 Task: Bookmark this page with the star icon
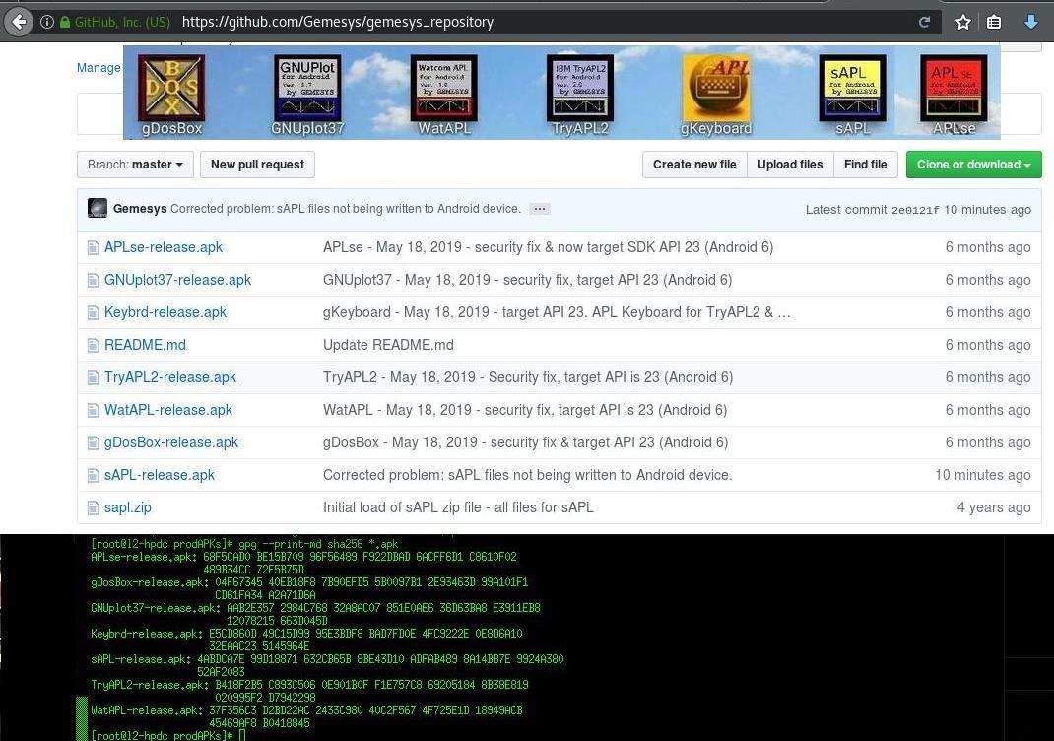(x=963, y=23)
